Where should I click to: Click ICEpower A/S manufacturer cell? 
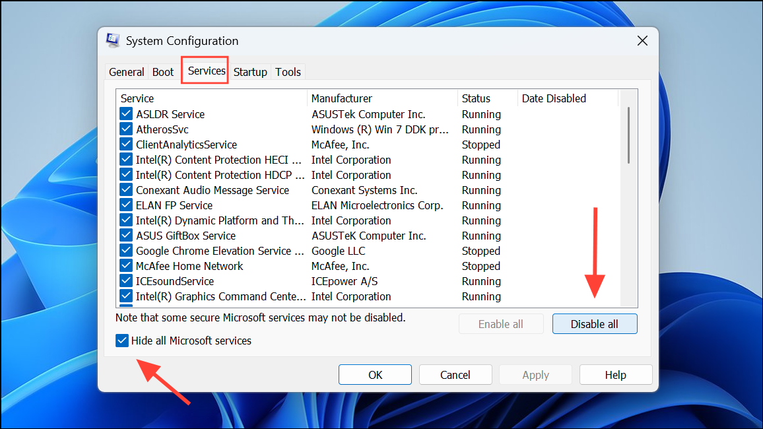click(x=345, y=281)
